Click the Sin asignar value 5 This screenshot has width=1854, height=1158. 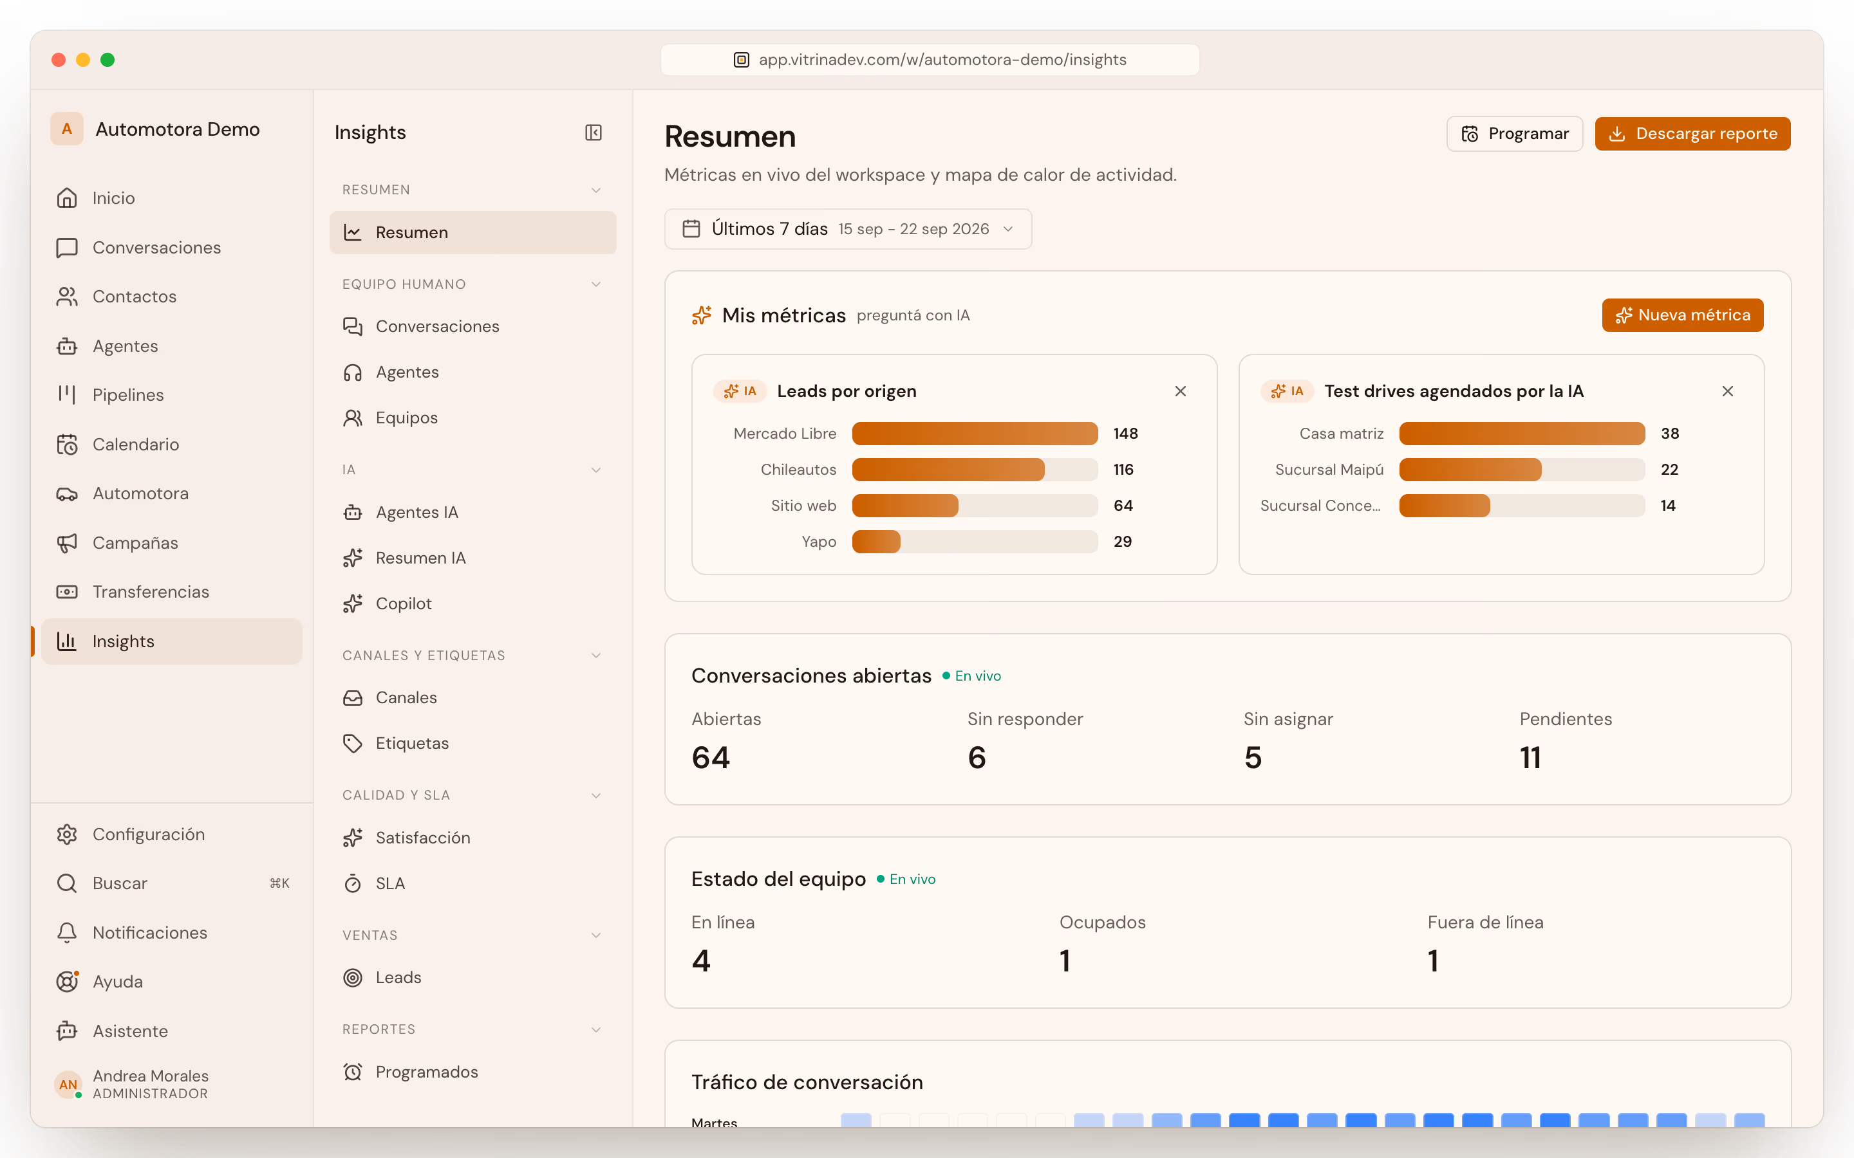pos(1253,757)
